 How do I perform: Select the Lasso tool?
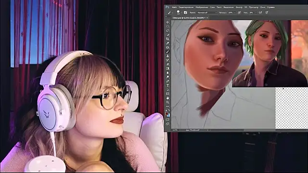coord(167,31)
